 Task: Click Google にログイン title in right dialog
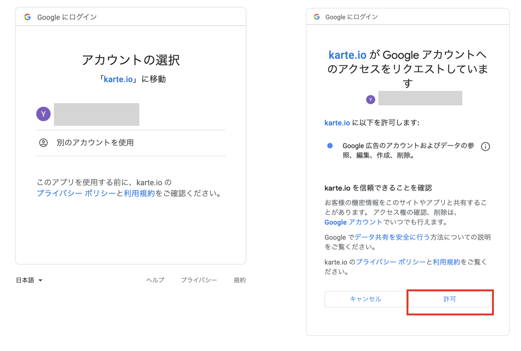pyautogui.click(x=352, y=17)
